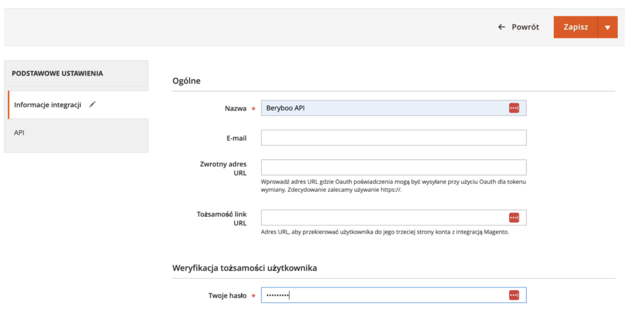Click the E-mail field label
Image resolution: width=630 pixels, height=318 pixels.
(236, 138)
